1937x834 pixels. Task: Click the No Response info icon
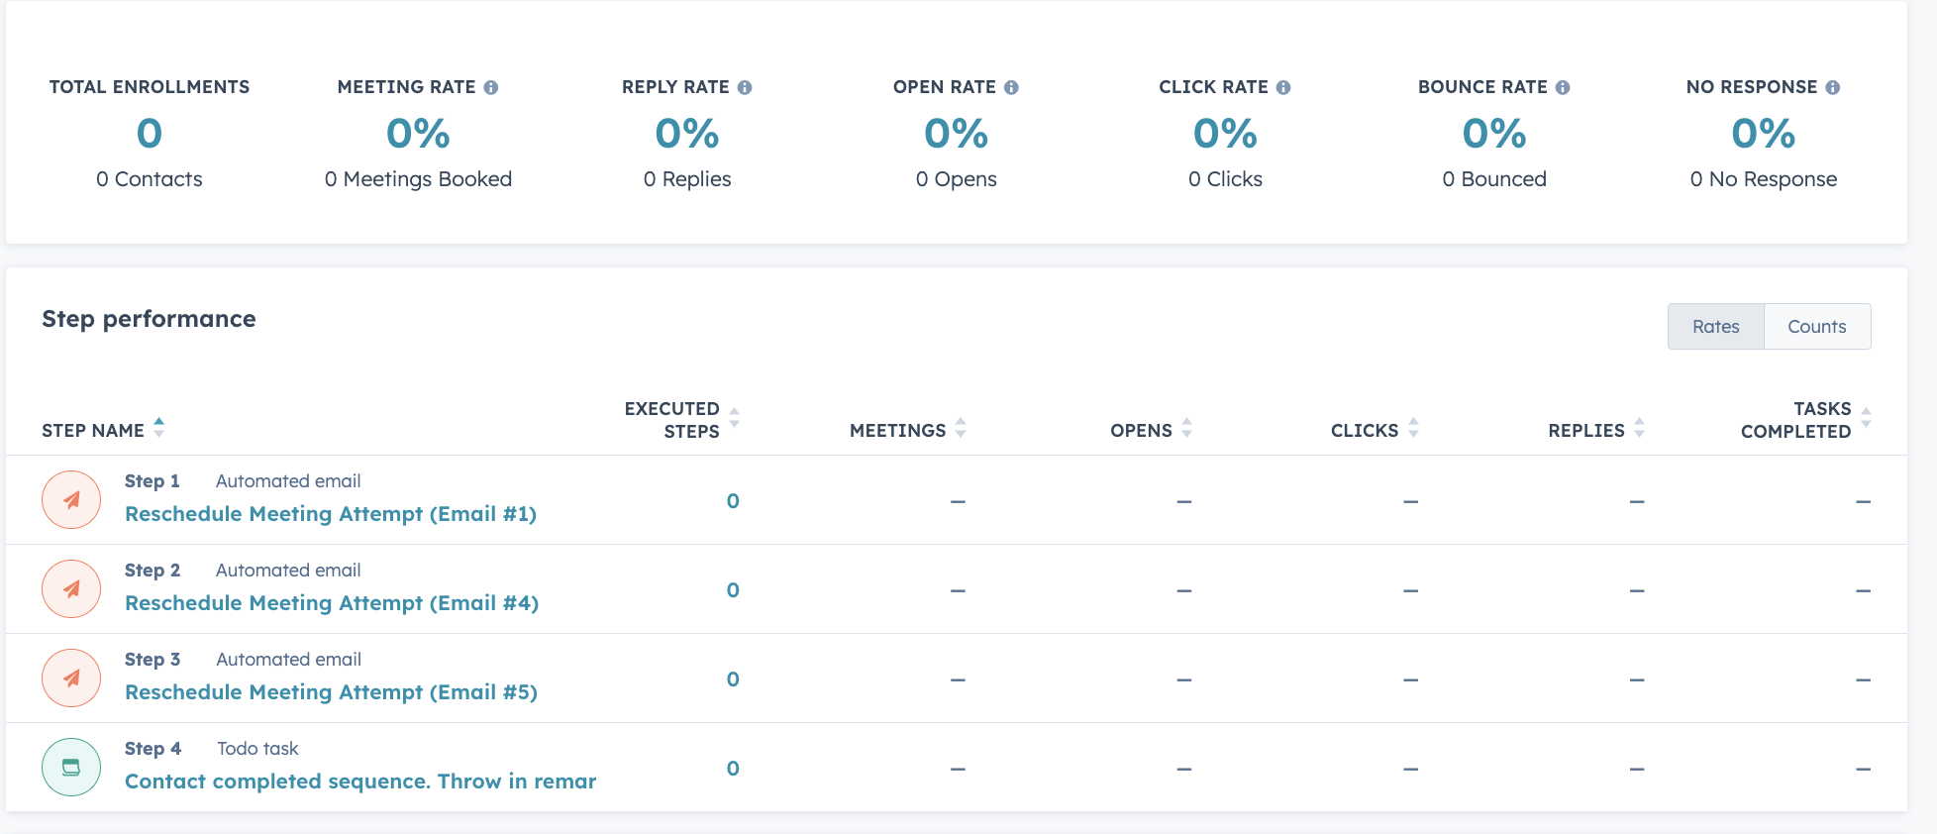1833,88
